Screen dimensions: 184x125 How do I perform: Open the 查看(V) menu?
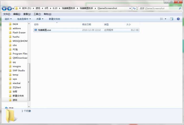pos(27,14)
